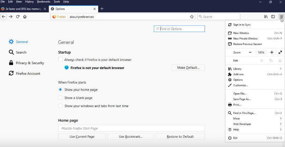This screenshot has height=147, width=285.
Task: Open Customize from the menu
Action: 255,85
